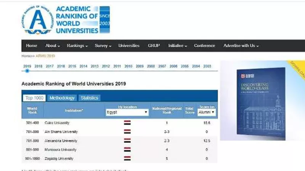Click the National/Regional Rank column header
Viewport: 305px width, 171px height.
167,110
